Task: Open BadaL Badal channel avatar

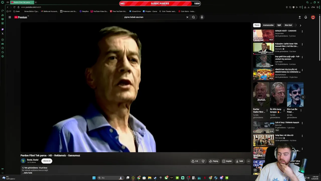Action: point(23,161)
